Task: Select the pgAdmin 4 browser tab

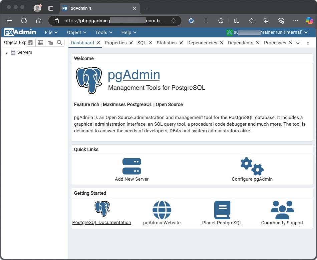Action: (x=100, y=8)
